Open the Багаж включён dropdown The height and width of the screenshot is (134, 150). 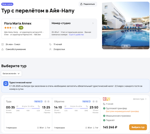click(x=11, y=74)
